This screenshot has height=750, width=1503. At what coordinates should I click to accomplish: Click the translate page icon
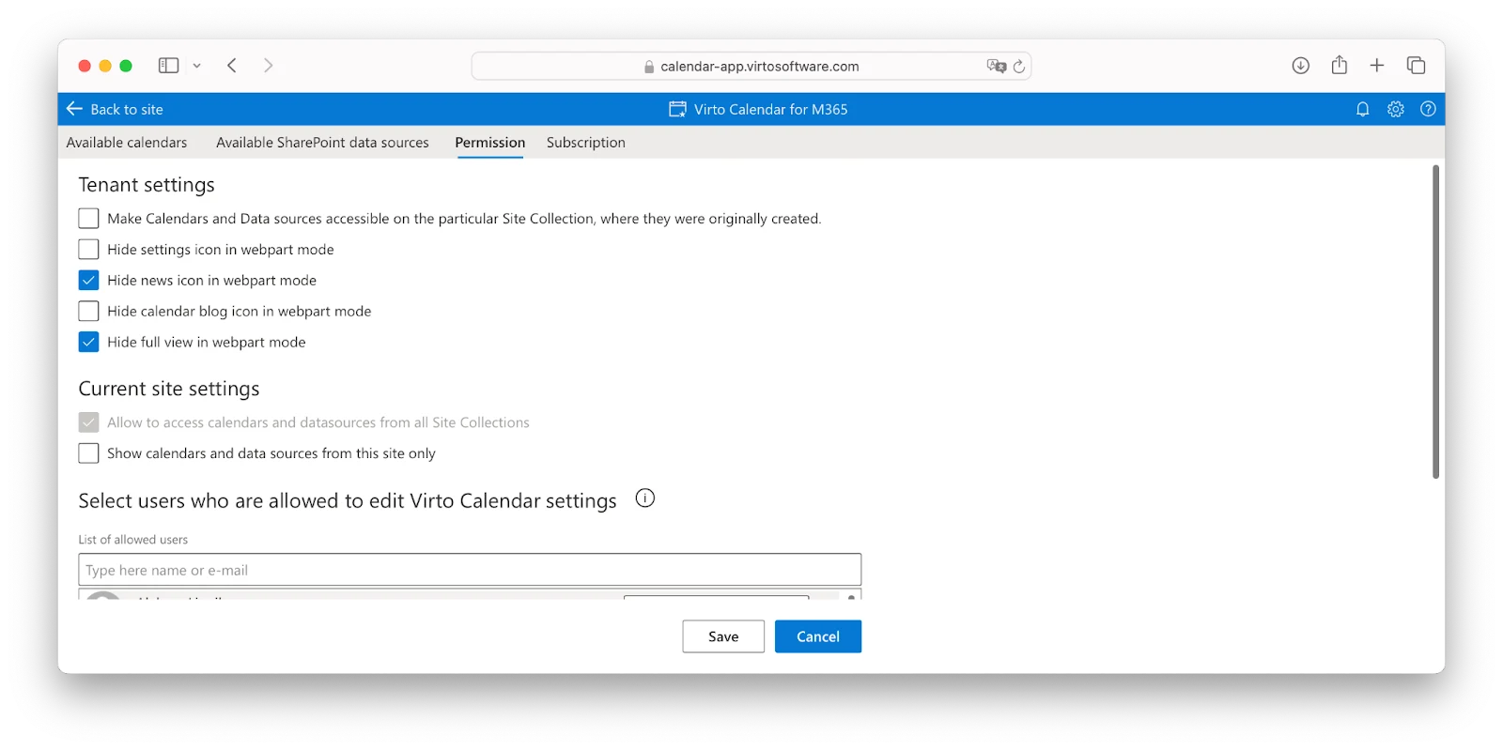click(996, 66)
